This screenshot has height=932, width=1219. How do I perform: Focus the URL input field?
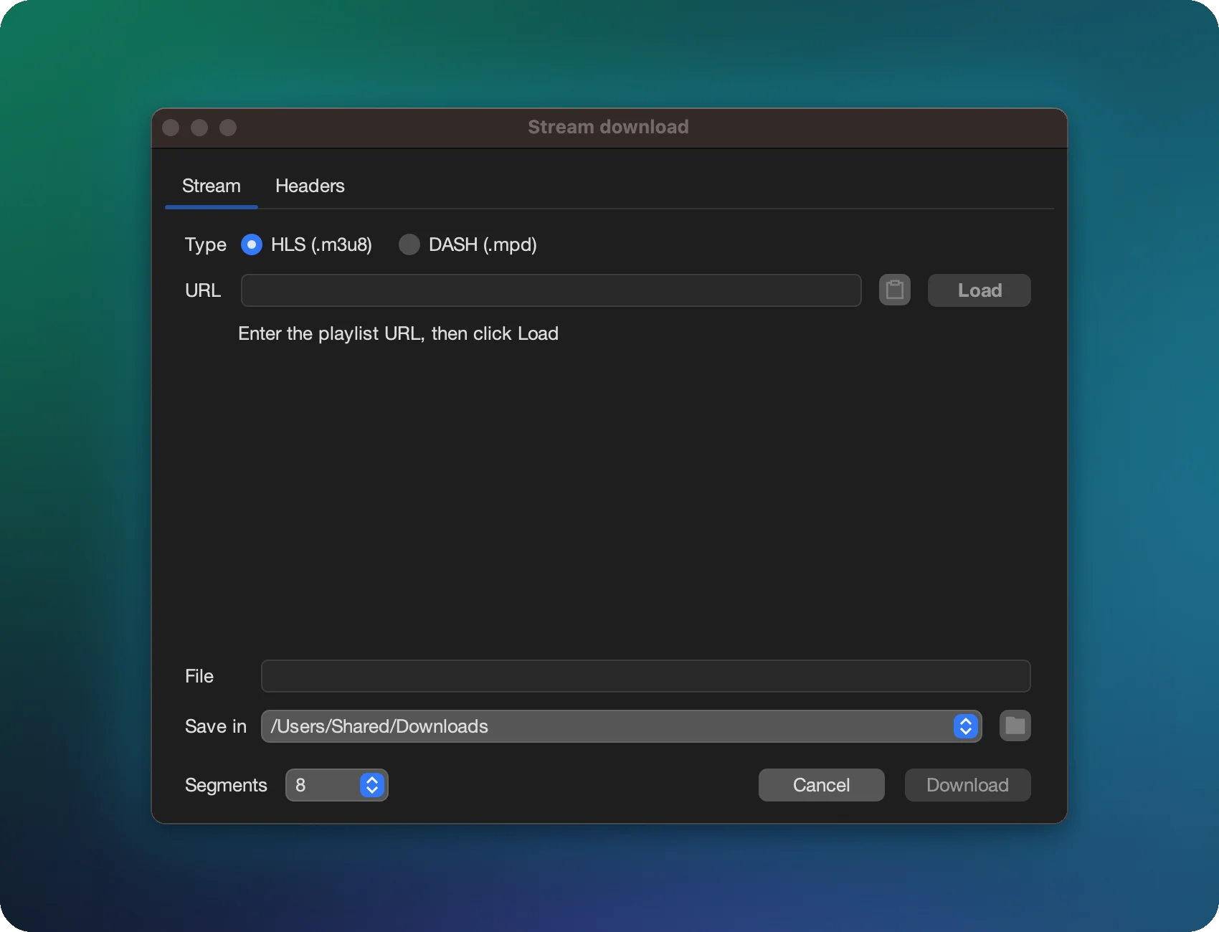coord(551,290)
